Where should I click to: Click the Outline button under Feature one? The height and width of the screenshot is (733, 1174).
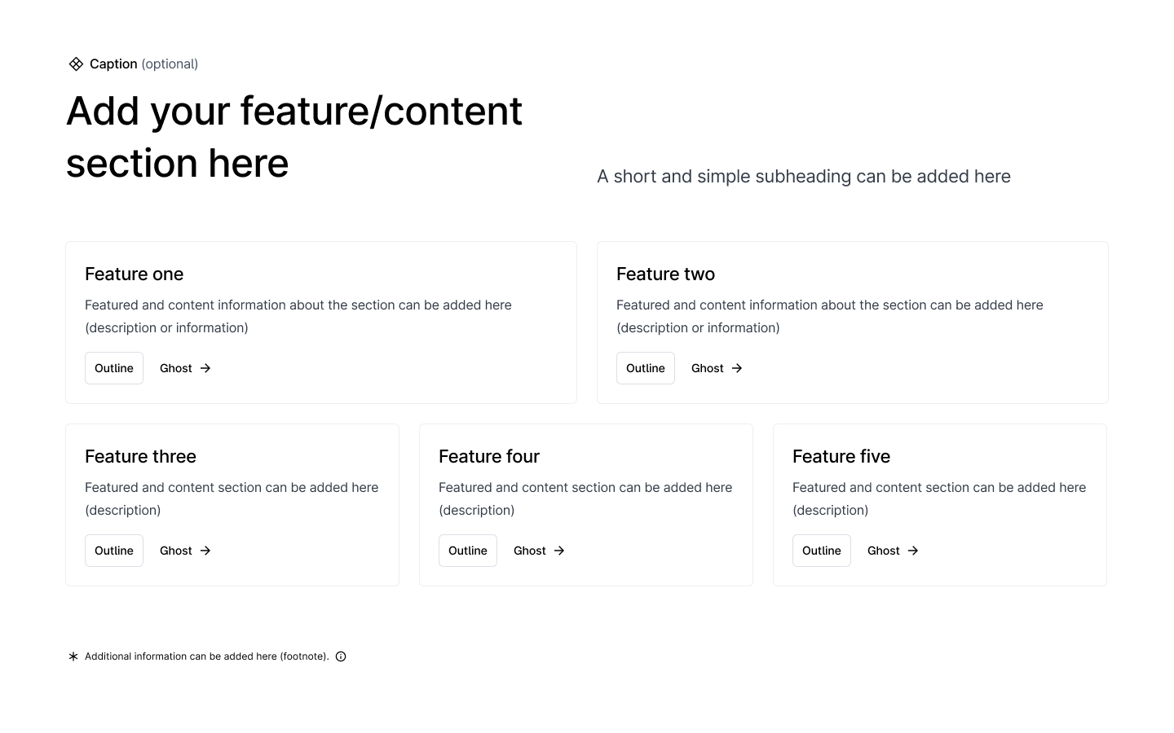click(114, 368)
